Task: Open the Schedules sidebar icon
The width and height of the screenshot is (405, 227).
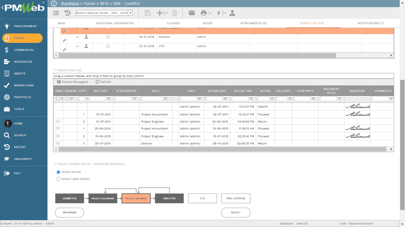Action: [7, 62]
